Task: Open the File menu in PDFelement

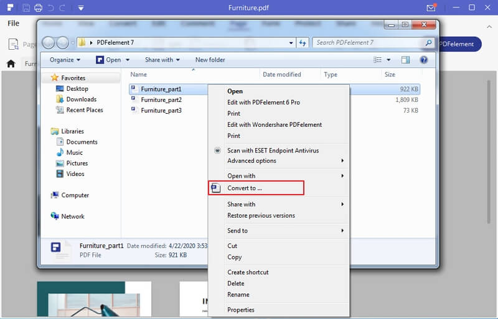Action: 13,23
